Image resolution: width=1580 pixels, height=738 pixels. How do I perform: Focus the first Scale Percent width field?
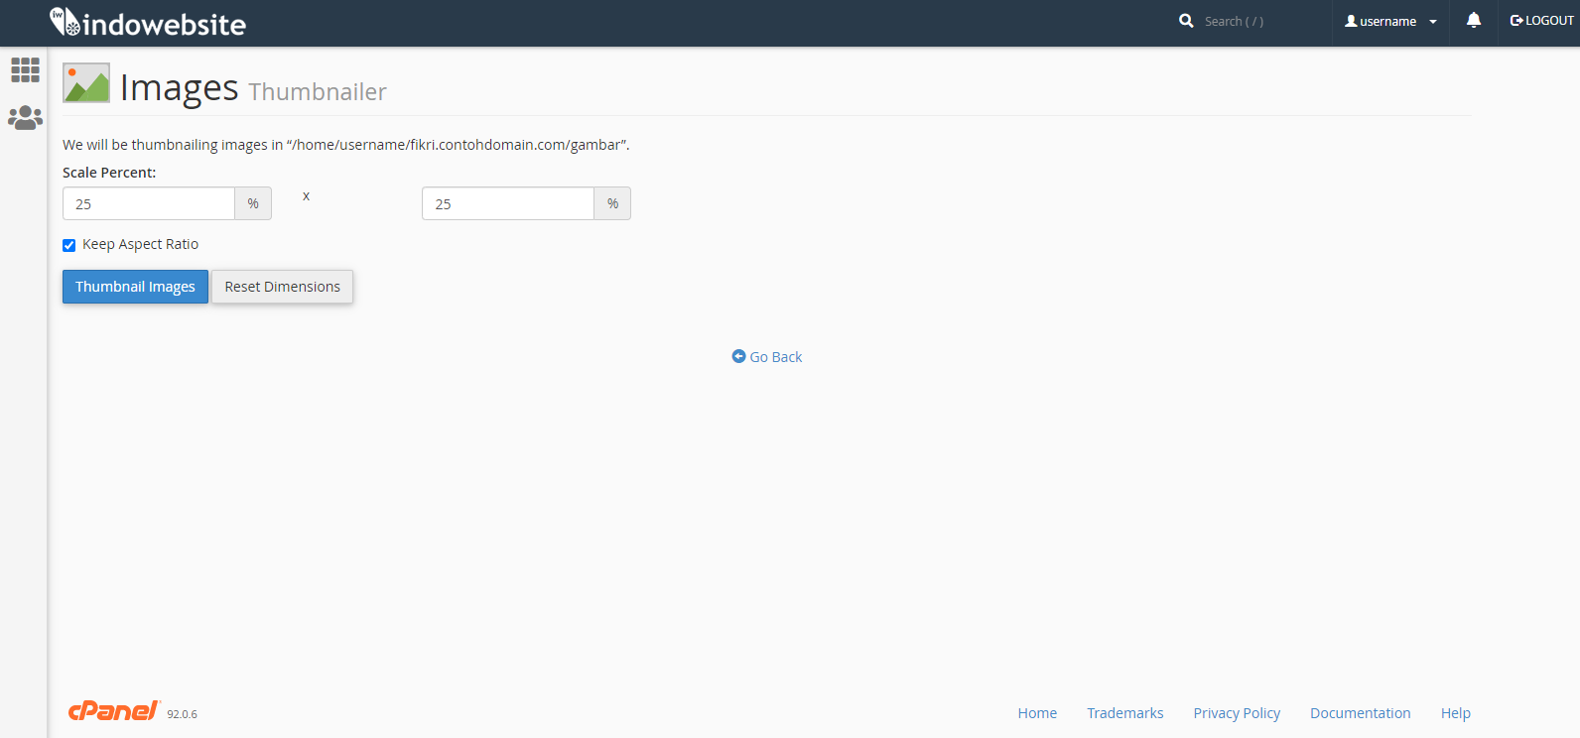[x=149, y=203]
